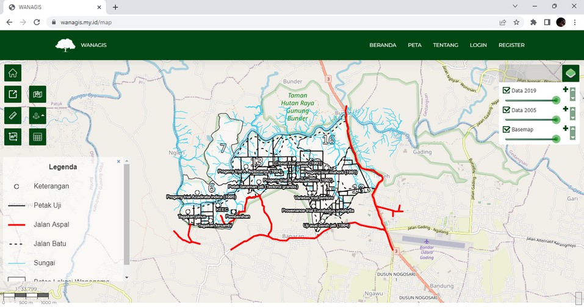Click the Data 2005 opacity slider
Viewport: 584px width, 307px height.
click(531, 119)
